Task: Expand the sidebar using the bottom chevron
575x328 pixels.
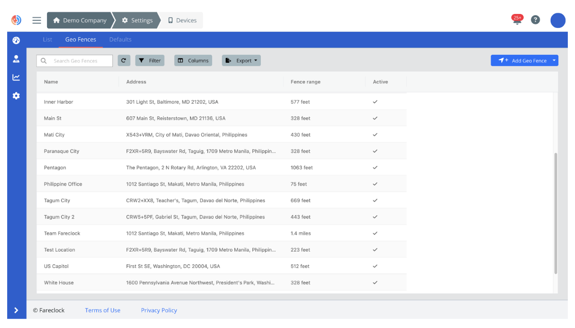Action: 16,310
